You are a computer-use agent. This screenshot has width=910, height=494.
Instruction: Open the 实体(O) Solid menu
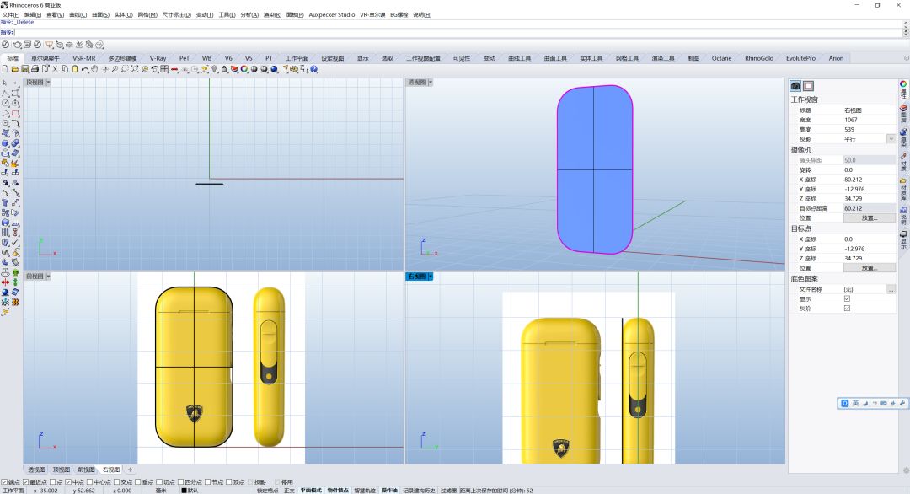coord(123,15)
